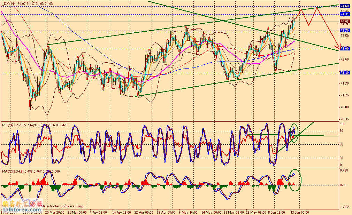Screen dimensions: 352x215
Task: Click the 71.25 price axis value
Action: click(x=345, y=95)
